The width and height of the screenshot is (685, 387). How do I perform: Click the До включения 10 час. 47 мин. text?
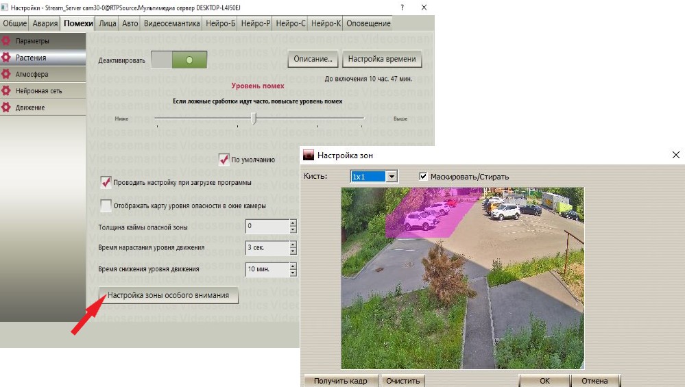(x=368, y=79)
